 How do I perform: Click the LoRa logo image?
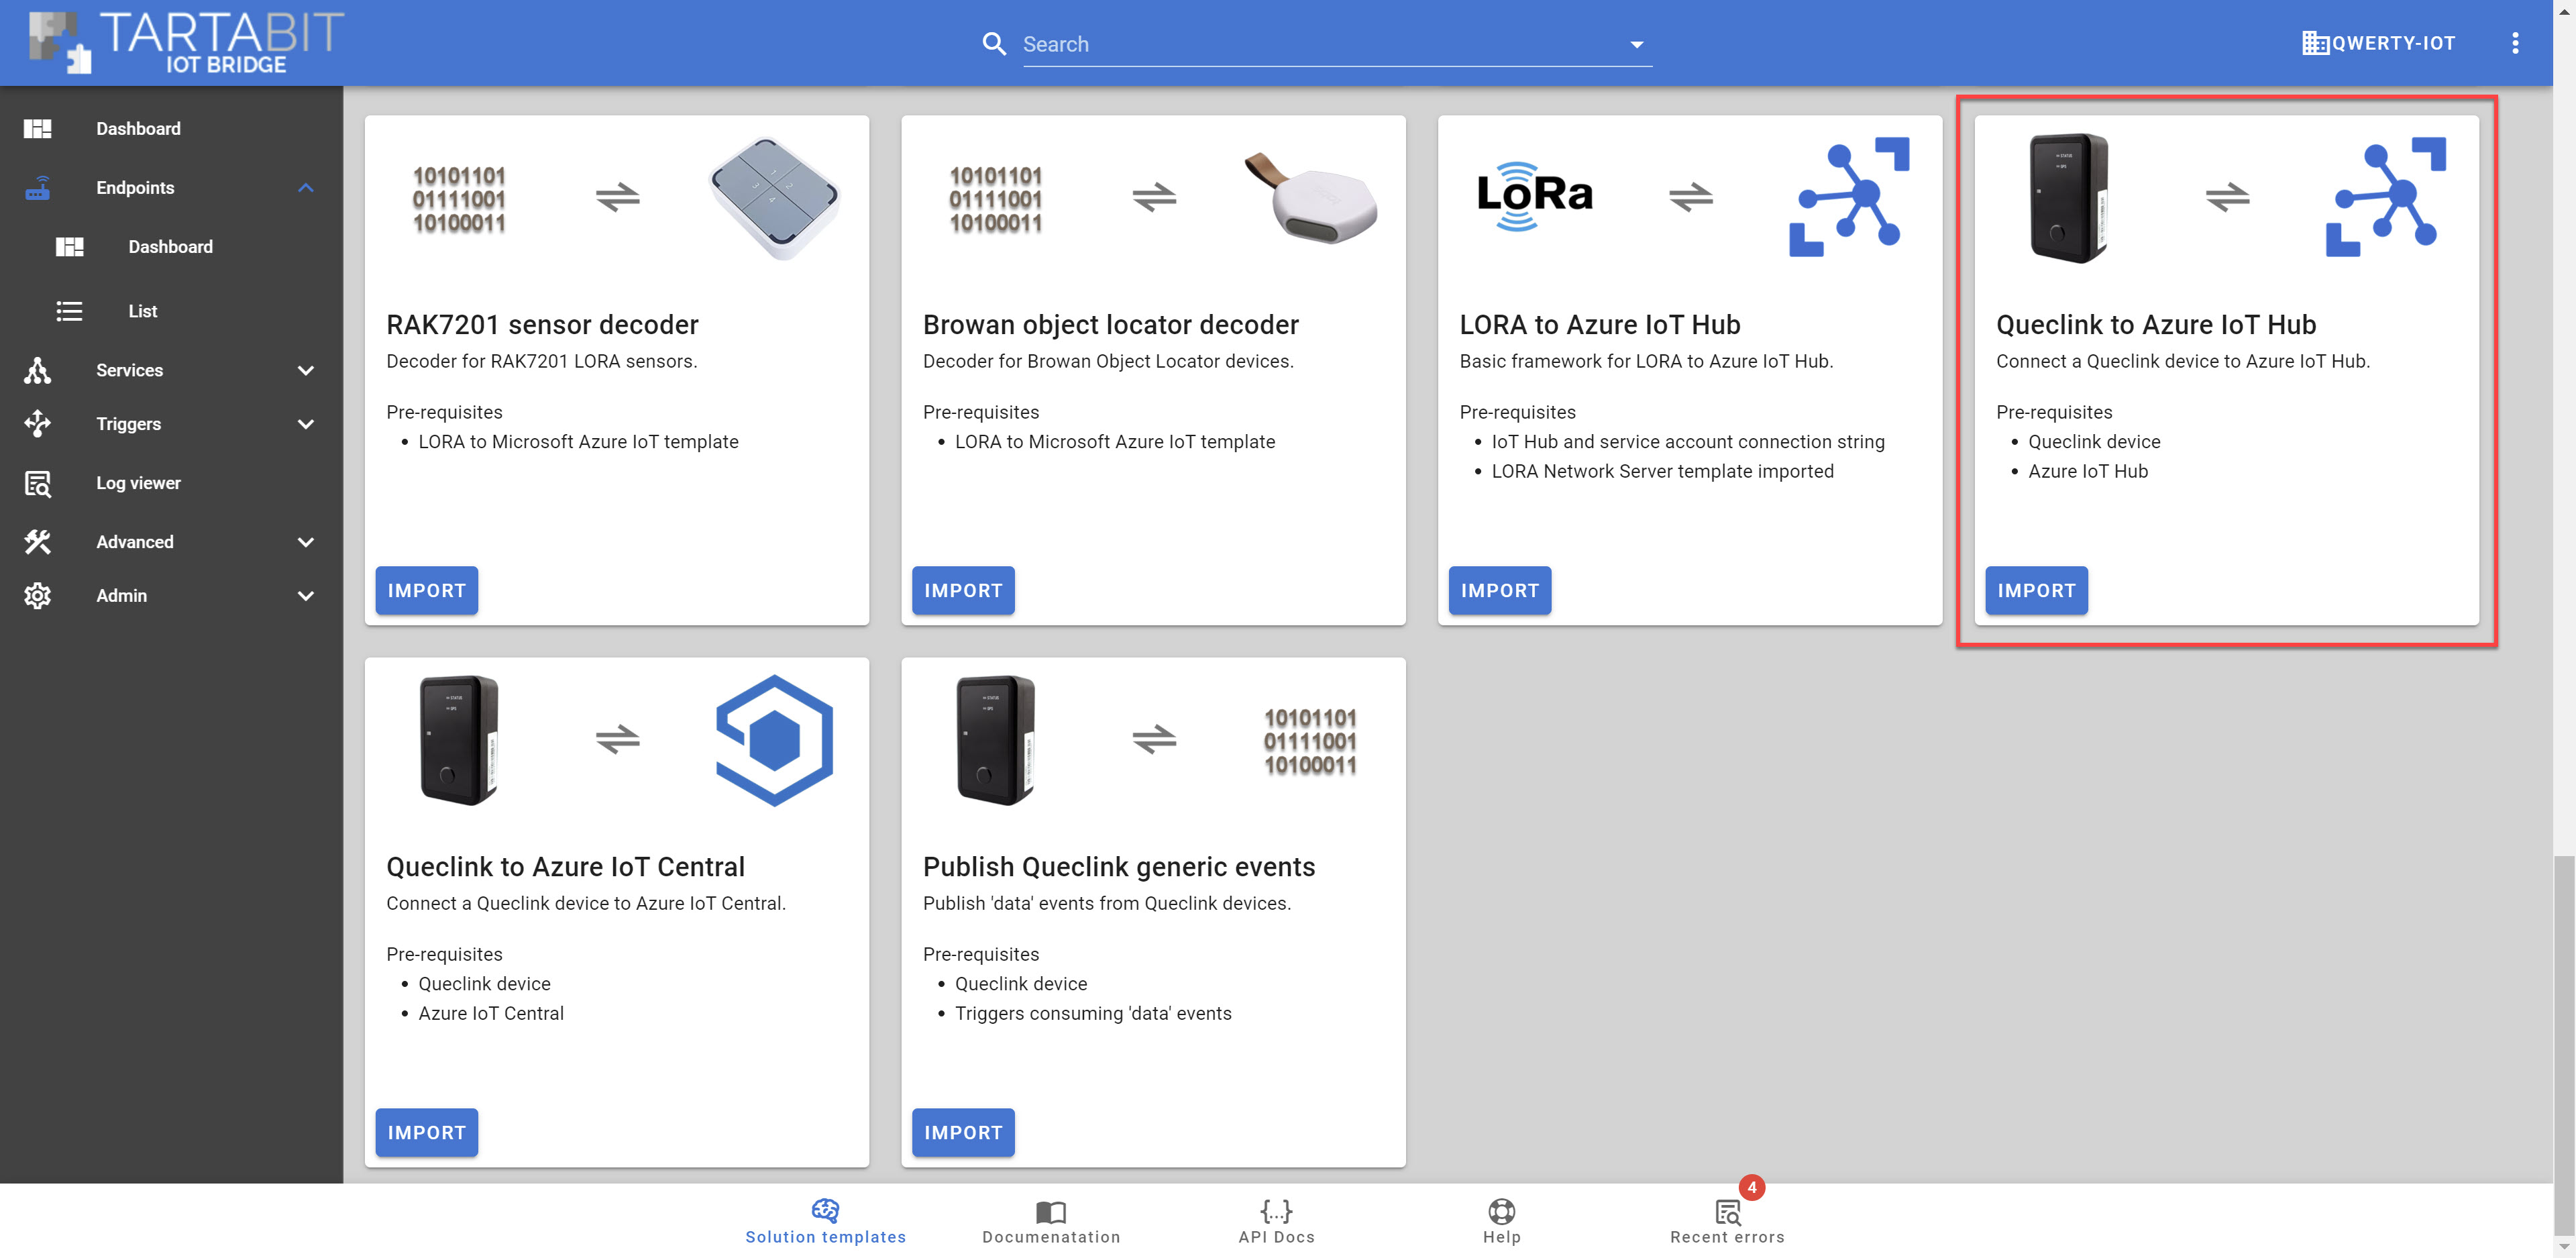[x=1535, y=196]
